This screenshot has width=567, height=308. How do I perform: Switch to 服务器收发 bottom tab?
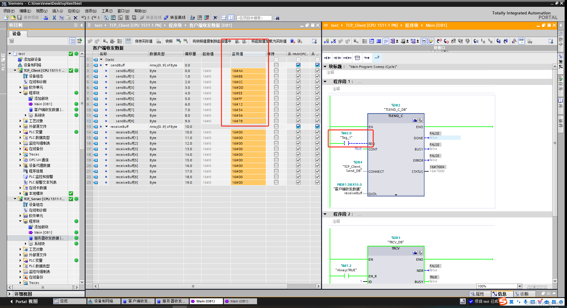(x=172, y=301)
